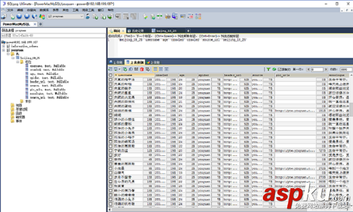Open the 工具 menu
Viewport: 353px width, 212px height.
[75, 10]
